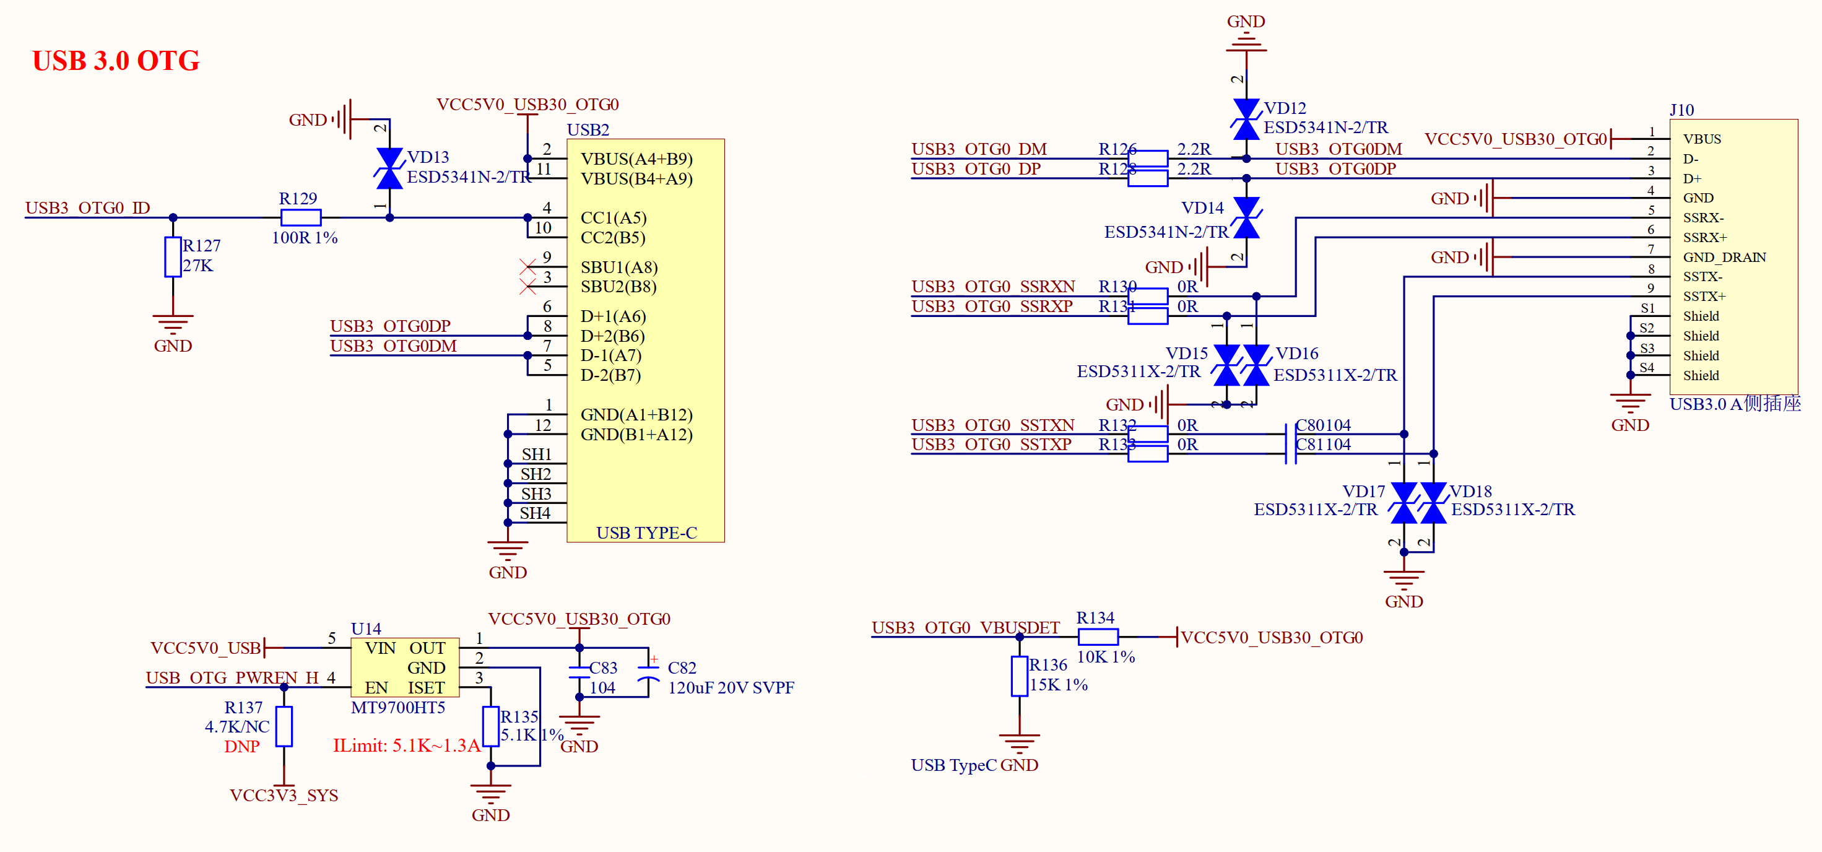Select the USB3_OTG0_ID net label

pyautogui.click(x=88, y=207)
